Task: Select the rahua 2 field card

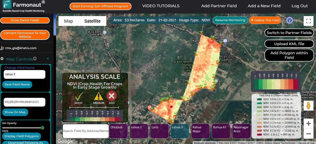Action: (x=139, y=131)
